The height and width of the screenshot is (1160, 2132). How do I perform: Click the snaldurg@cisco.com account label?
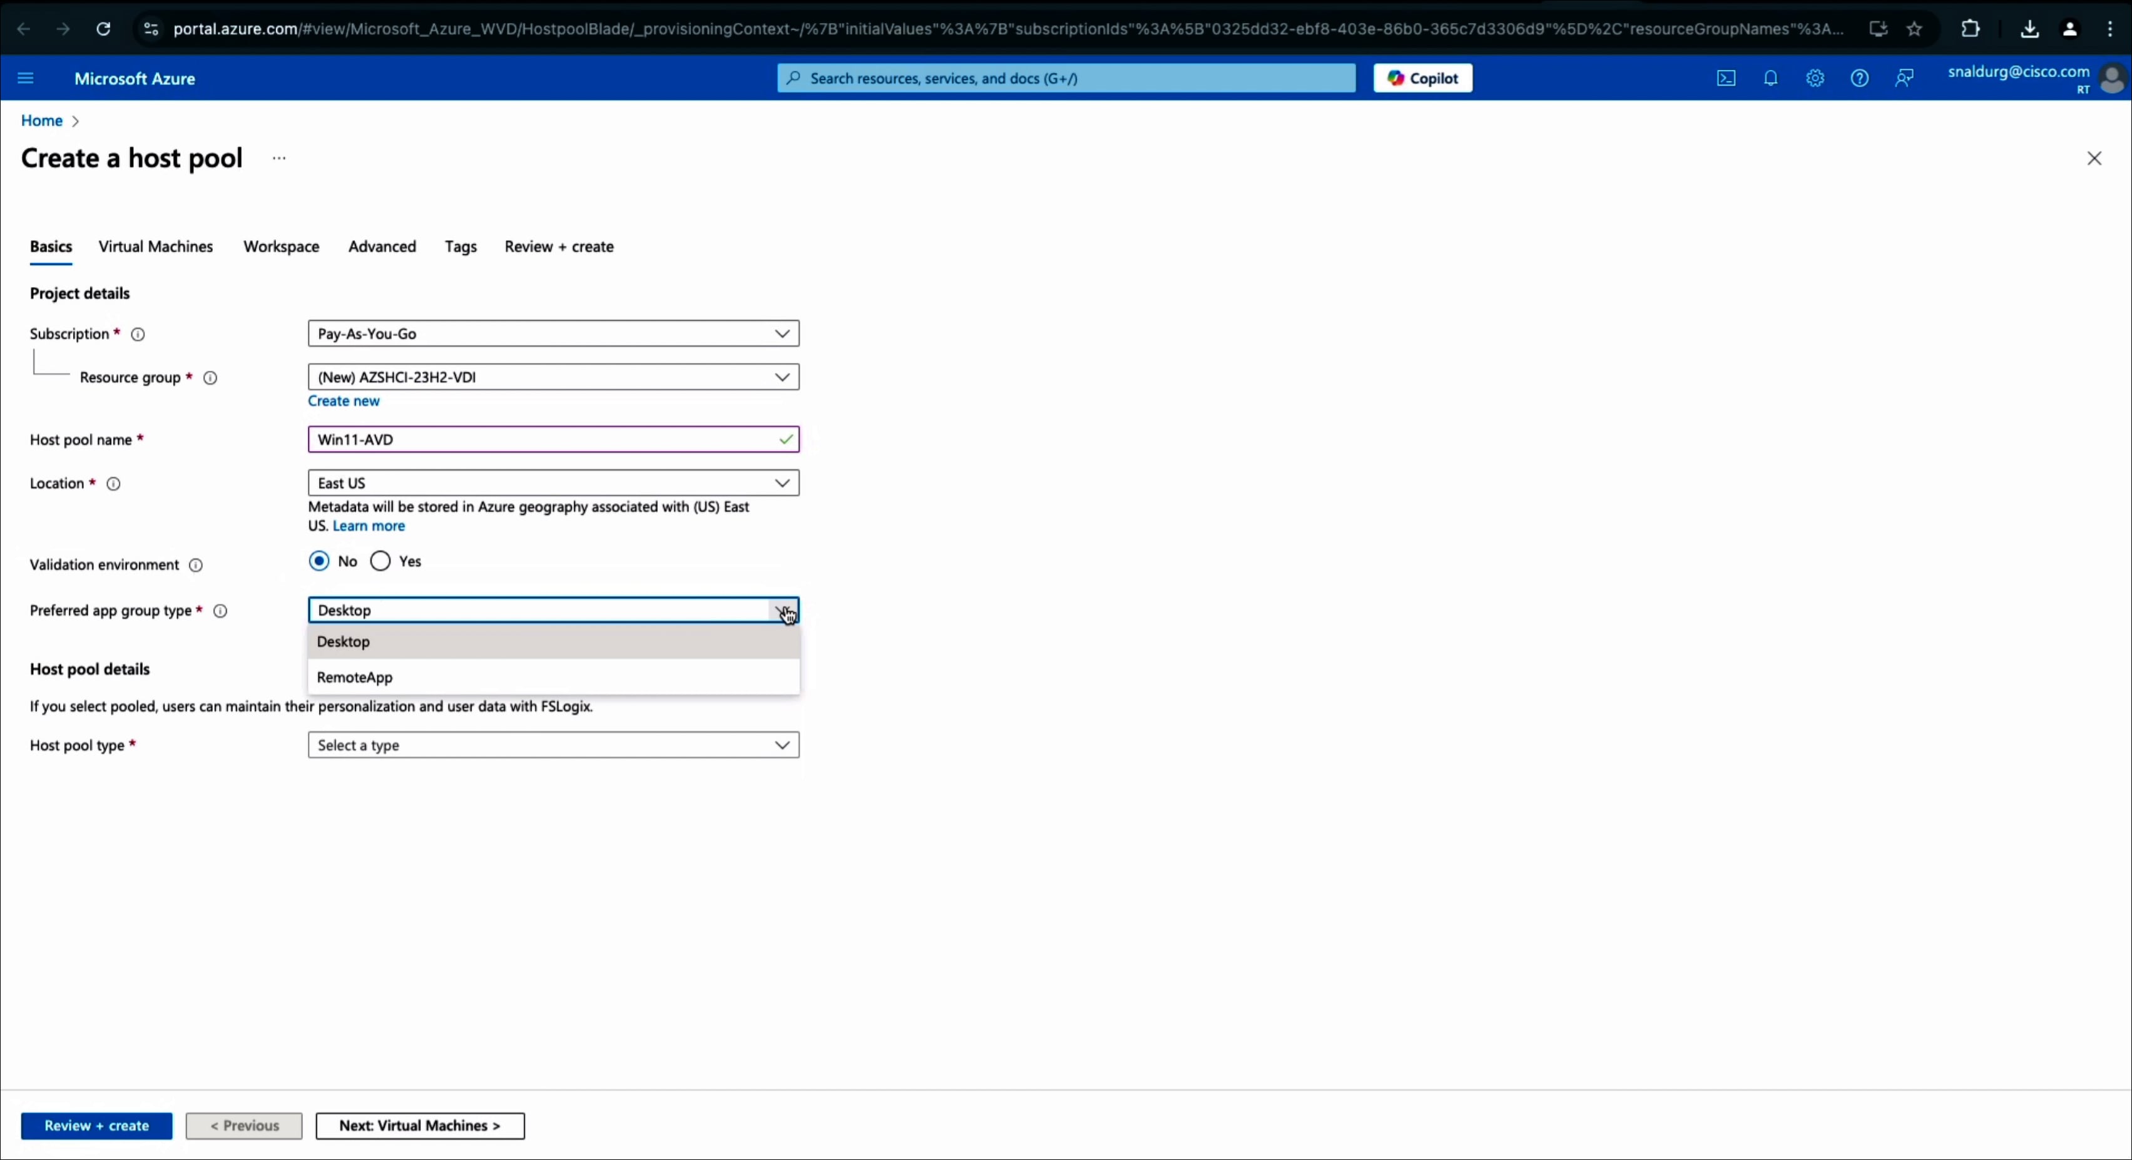coord(2017,72)
